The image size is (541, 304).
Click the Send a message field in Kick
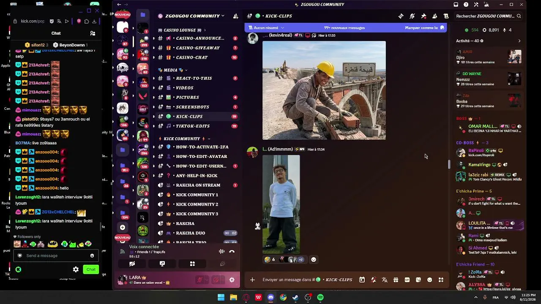pos(56,255)
